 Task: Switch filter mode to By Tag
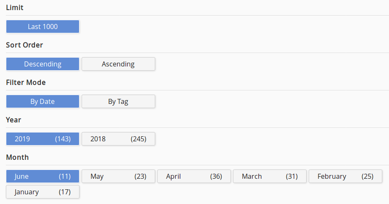point(118,101)
